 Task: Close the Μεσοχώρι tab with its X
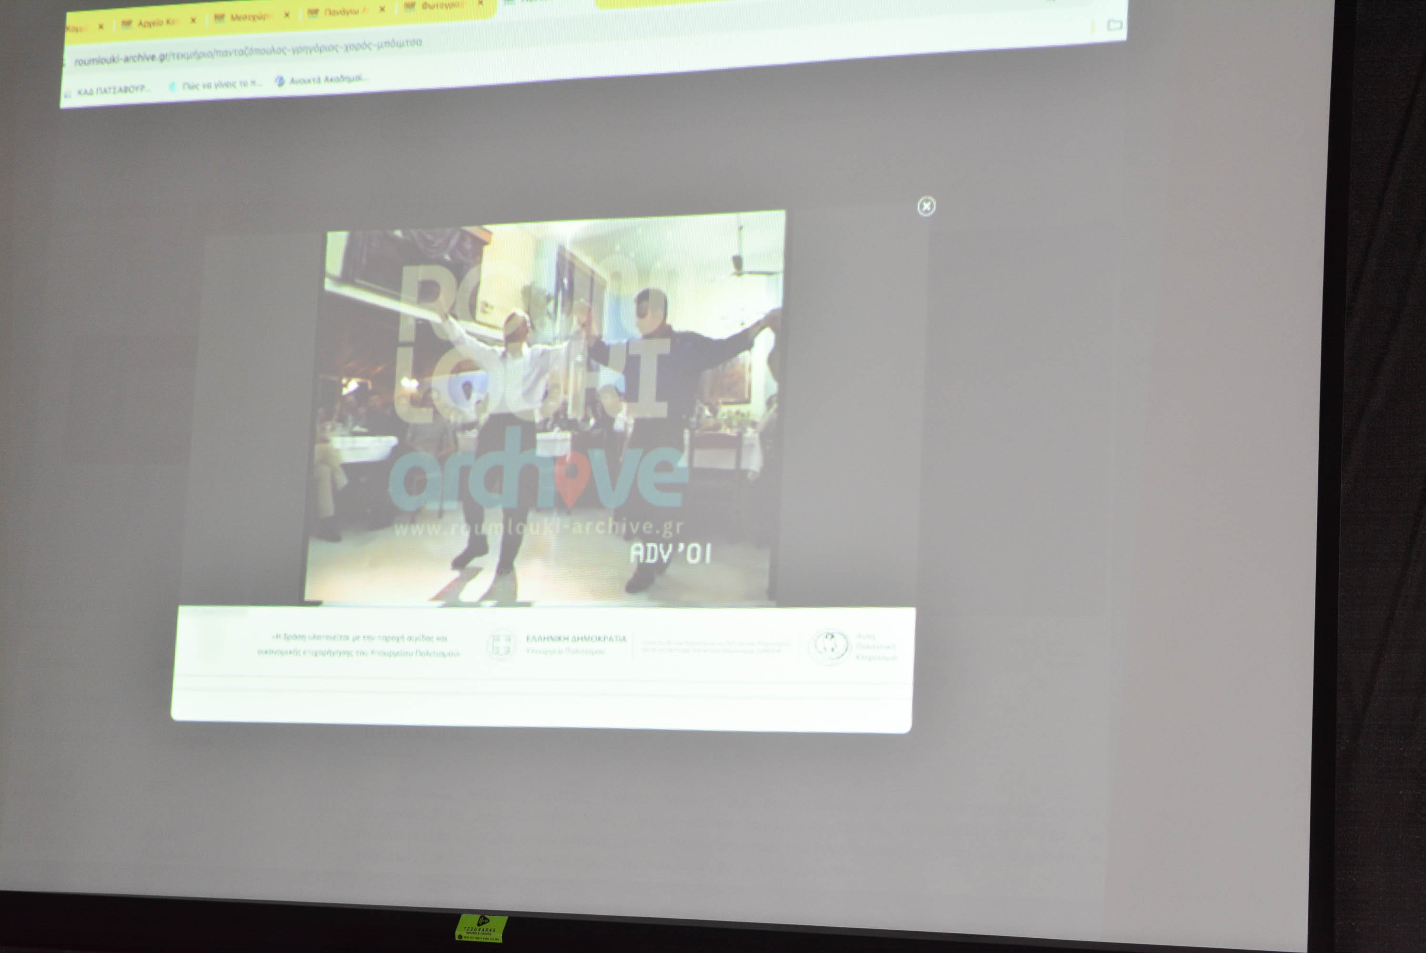[x=287, y=15]
